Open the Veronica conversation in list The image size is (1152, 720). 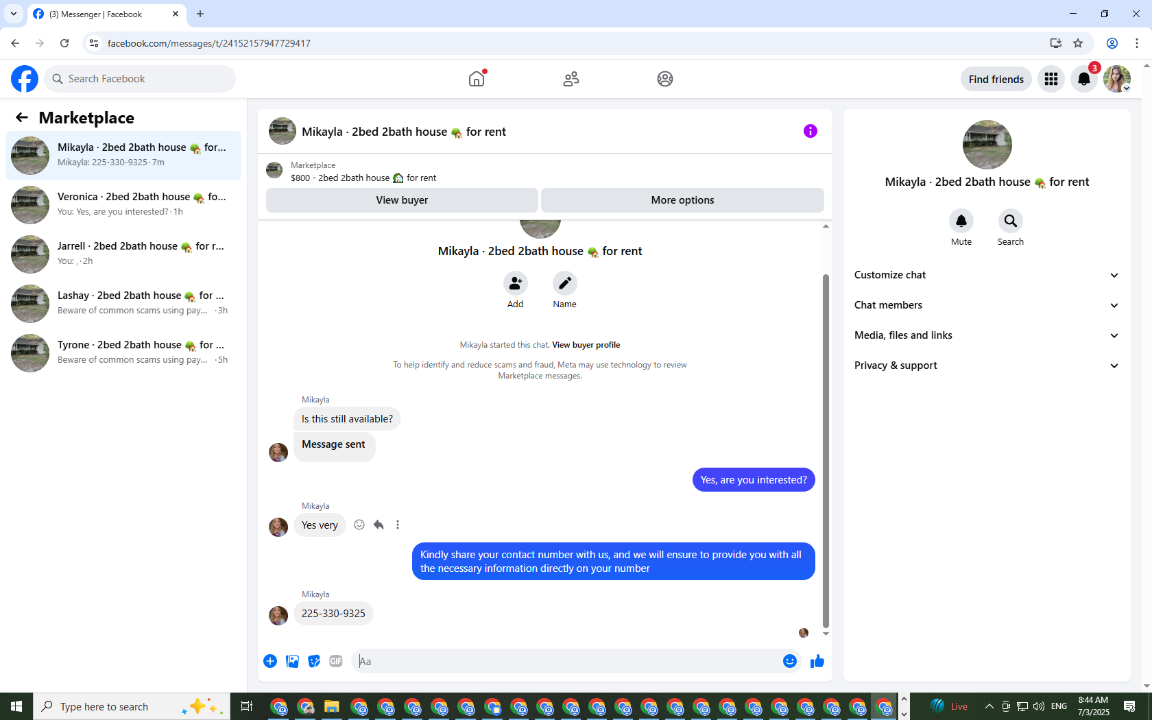tap(123, 205)
